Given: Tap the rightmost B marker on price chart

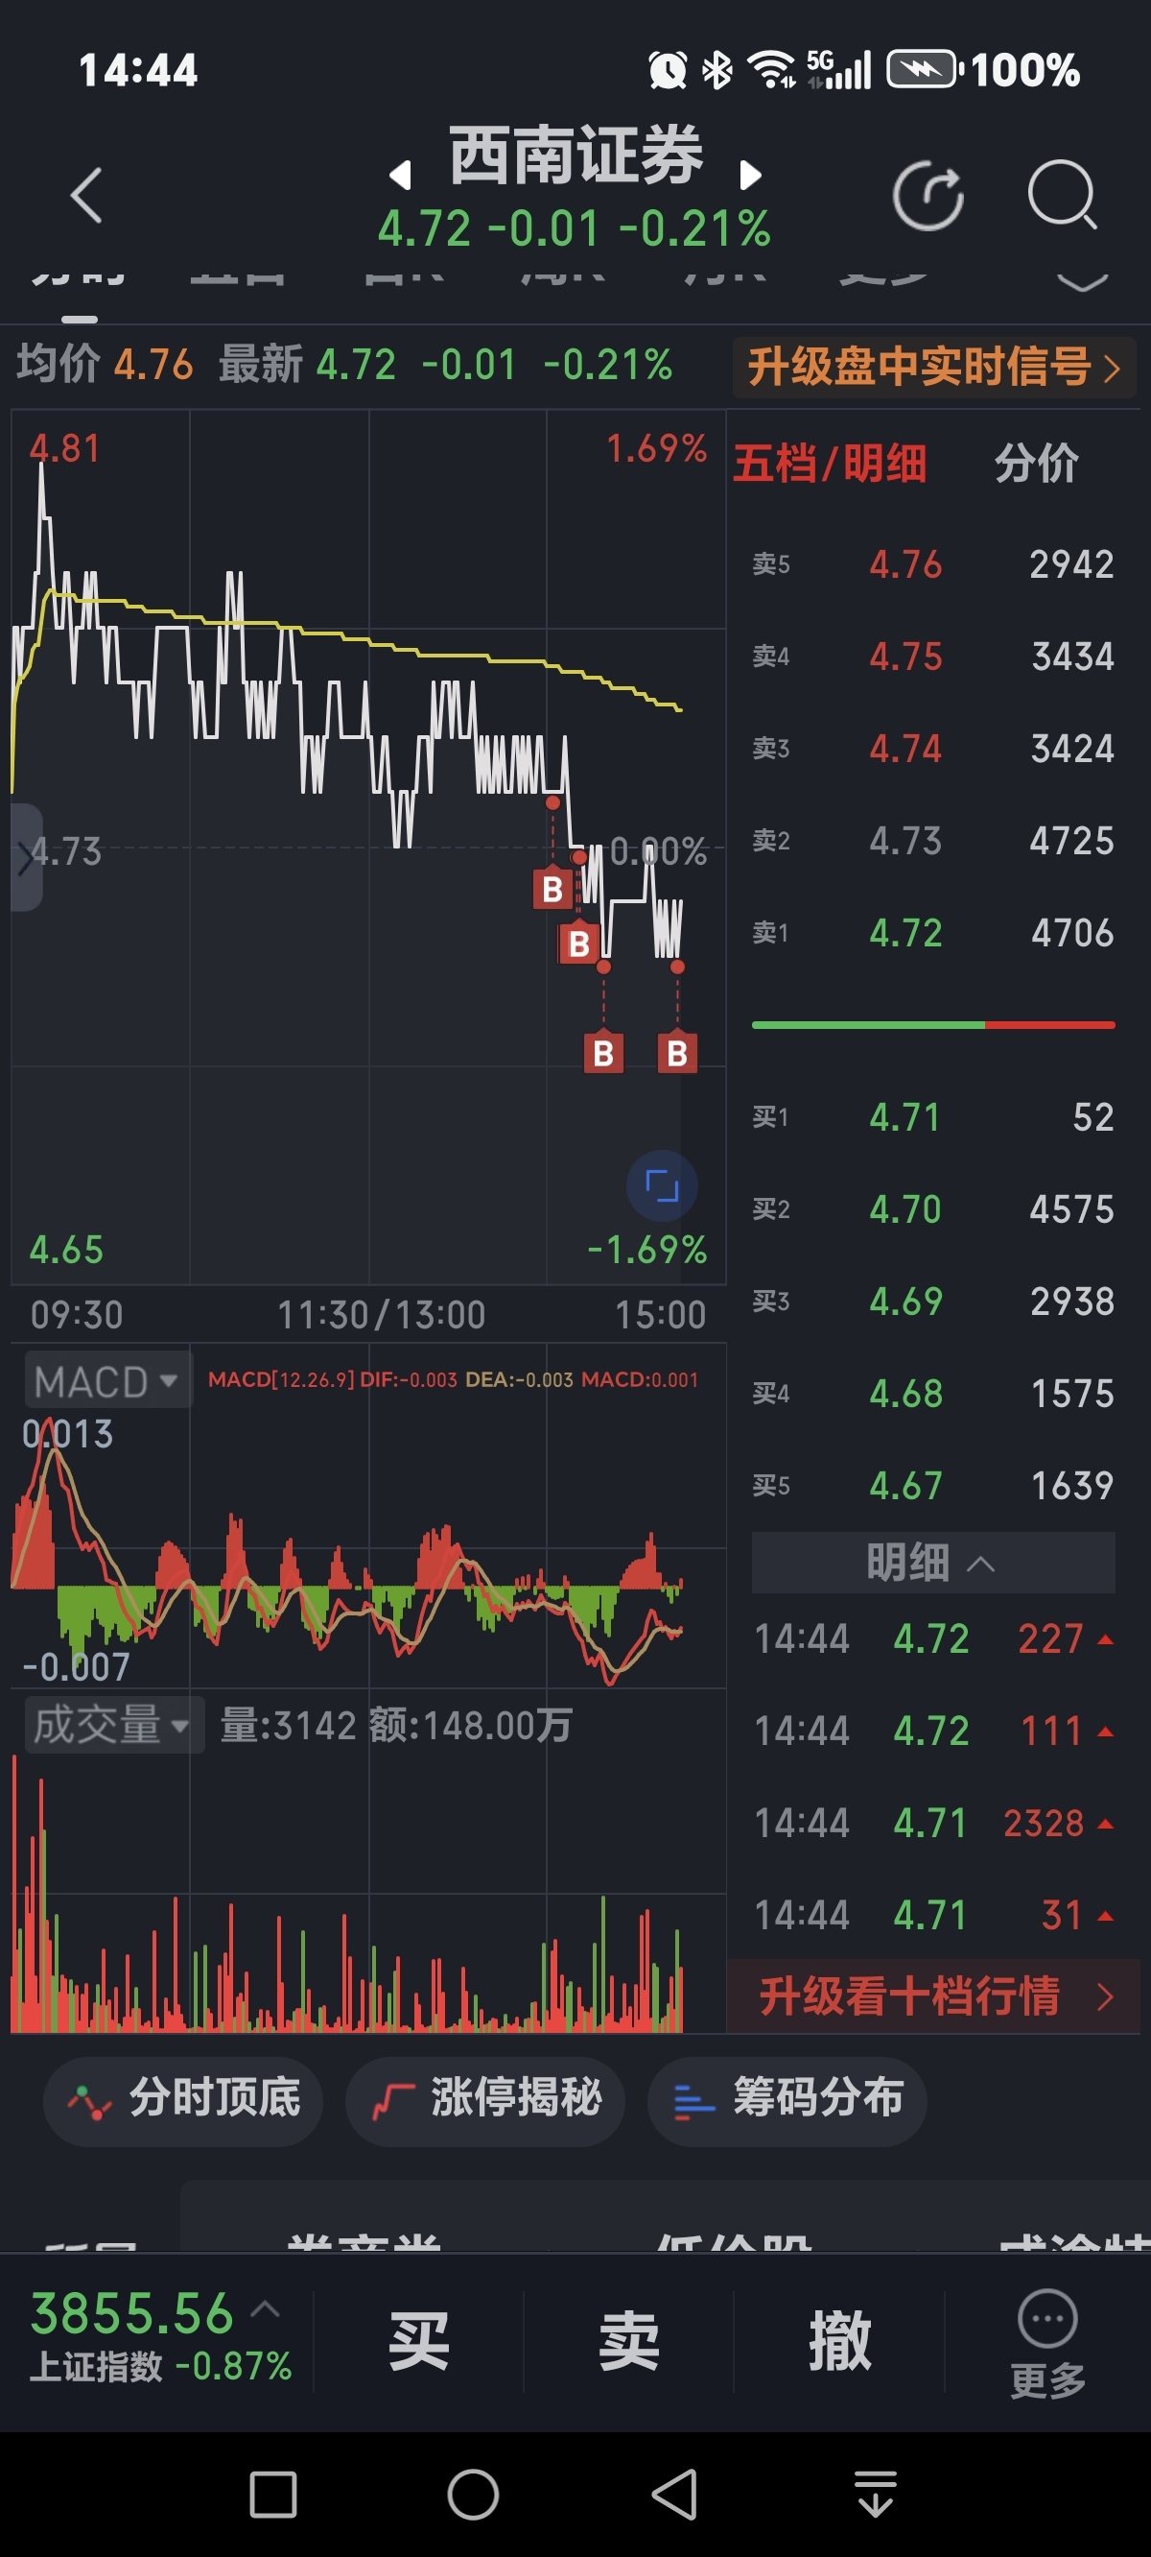Looking at the screenshot, I should 677,1053.
